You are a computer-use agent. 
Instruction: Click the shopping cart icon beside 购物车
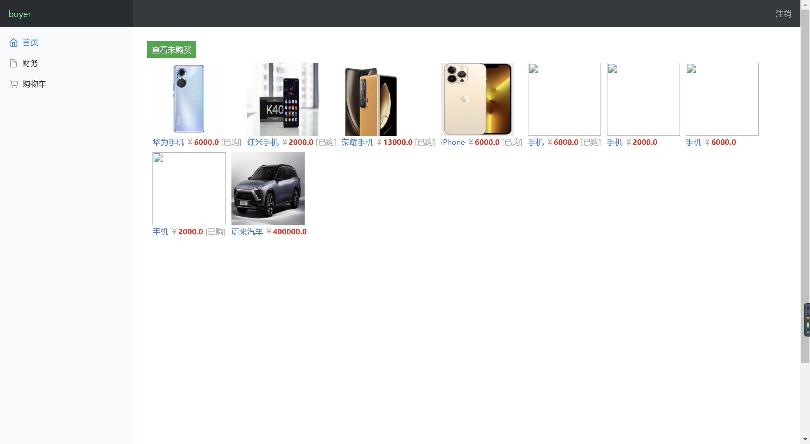click(13, 83)
